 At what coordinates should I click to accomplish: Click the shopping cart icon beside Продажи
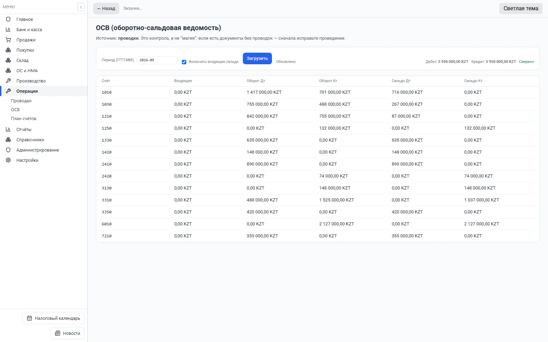pyautogui.click(x=8, y=40)
